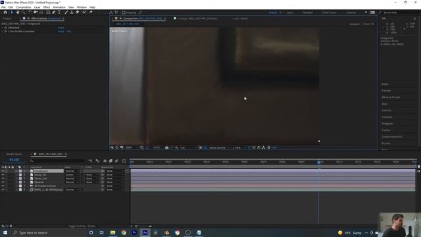
Task: Open the Active Camera view dropdown
Action: 219,147
